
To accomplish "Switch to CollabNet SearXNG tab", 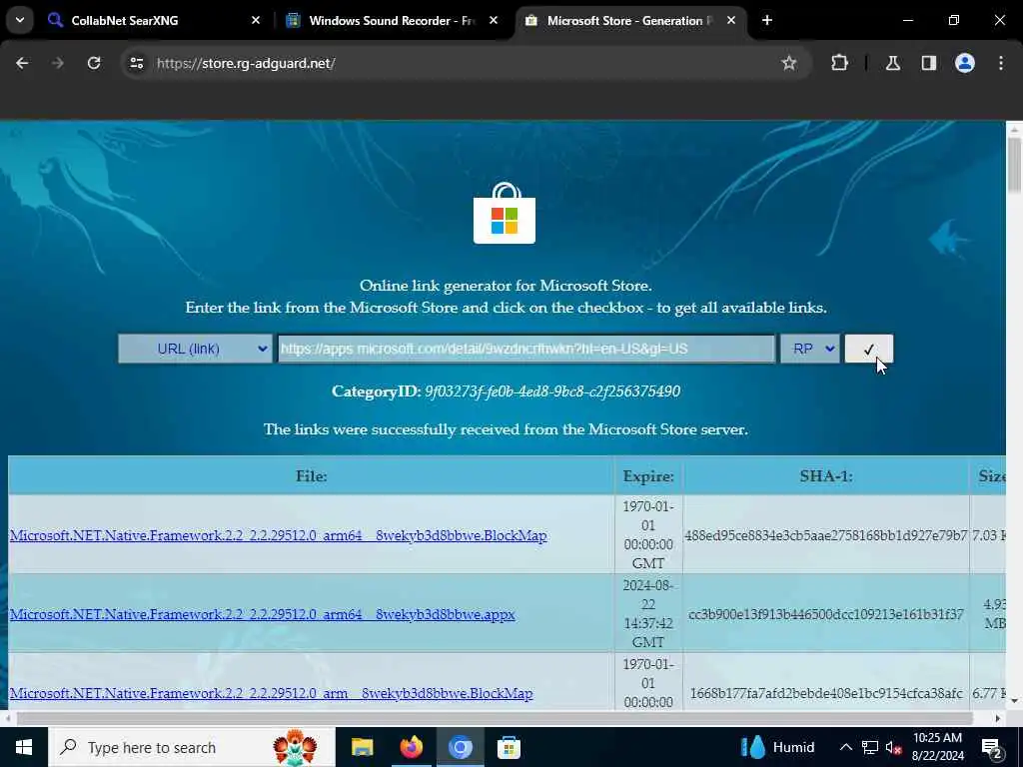I will pyautogui.click(x=153, y=20).
